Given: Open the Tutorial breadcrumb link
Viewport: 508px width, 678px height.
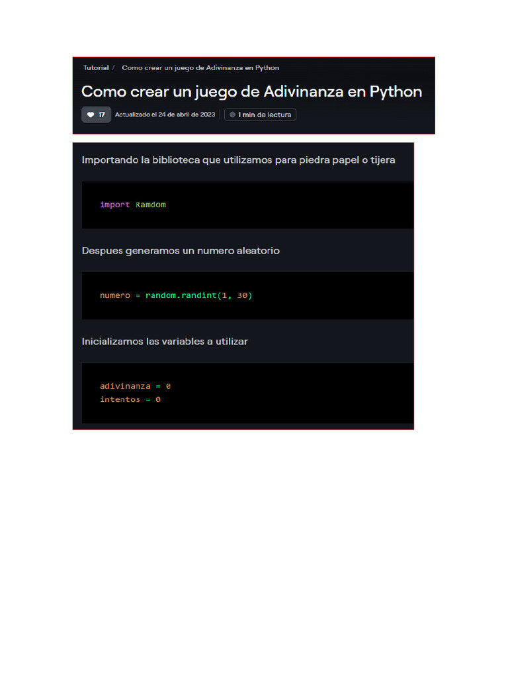Looking at the screenshot, I should point(96,68).
